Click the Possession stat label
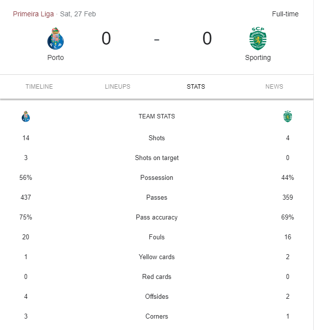The image size is (314, 330). [157, 178]
